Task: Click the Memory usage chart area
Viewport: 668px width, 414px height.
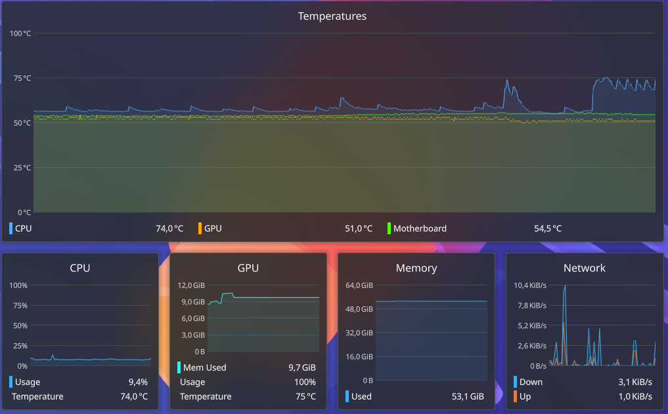Action: [431, 333]
